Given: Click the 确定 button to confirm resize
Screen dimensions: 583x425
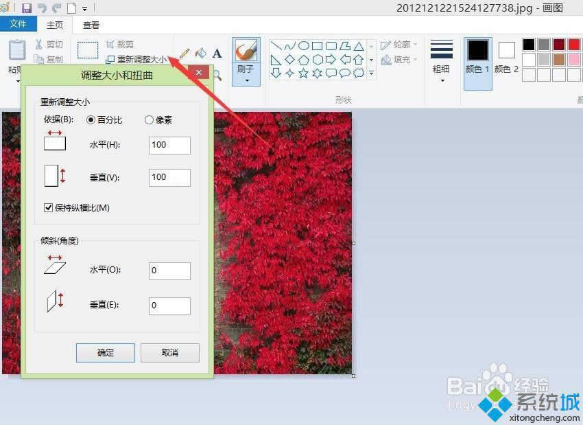Looking at the screenshot, I should [105, 353].
